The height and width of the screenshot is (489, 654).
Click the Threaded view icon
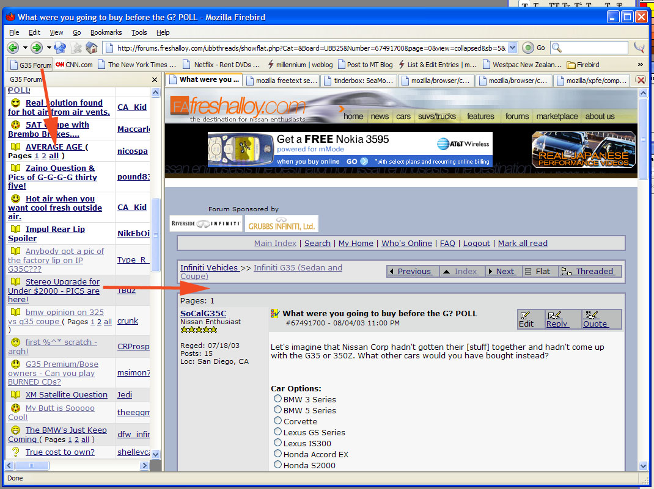(566, 272)
